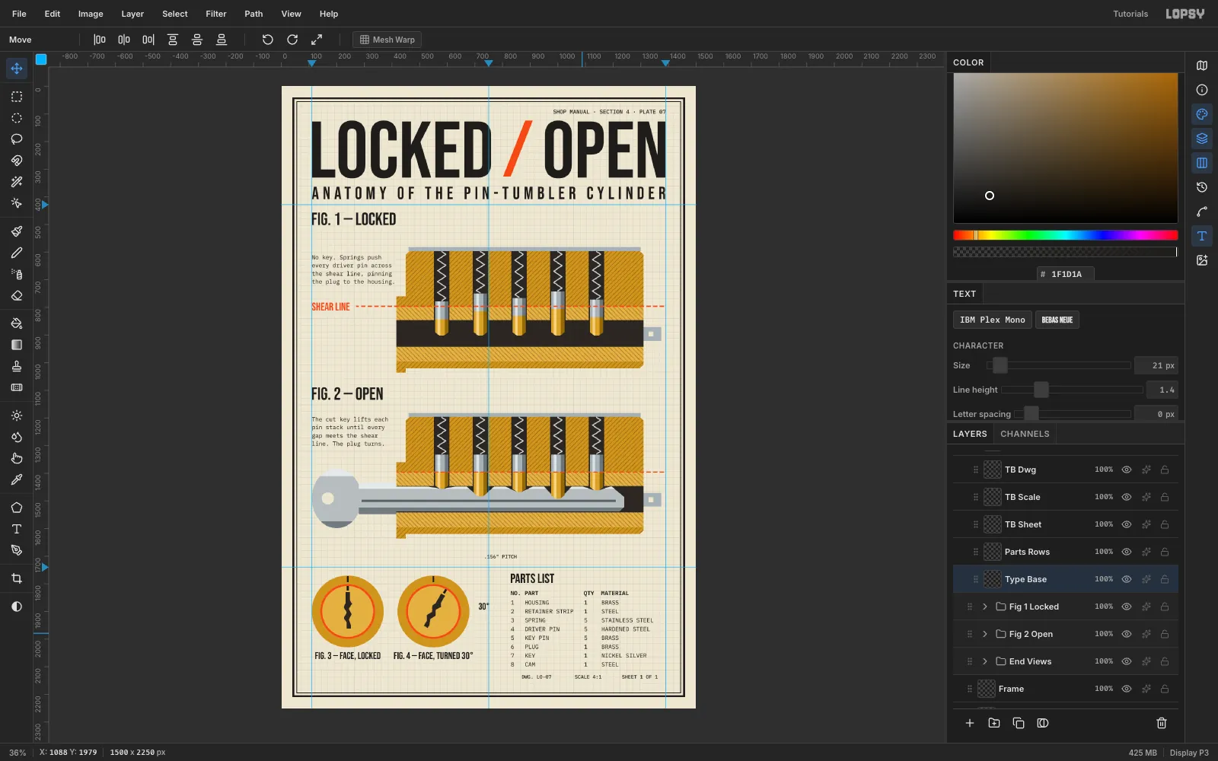Open the Layer menu
Image resolution: width=1218 pixels, height=761 pixels.
click(x=132, y=14)
